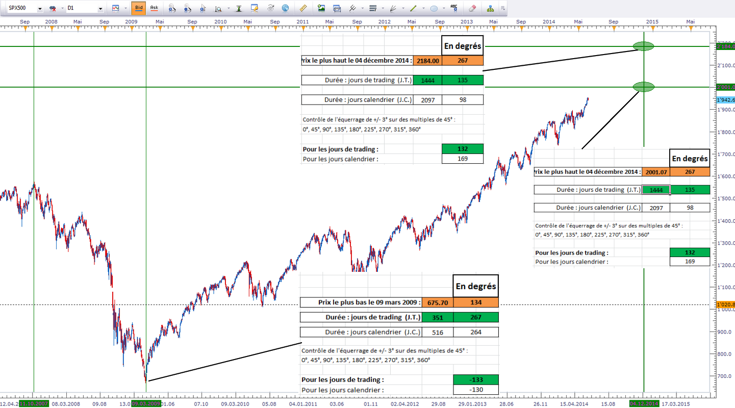
Task: Click the orange 1'020.8 price label
Action: [x=725, y=305]
